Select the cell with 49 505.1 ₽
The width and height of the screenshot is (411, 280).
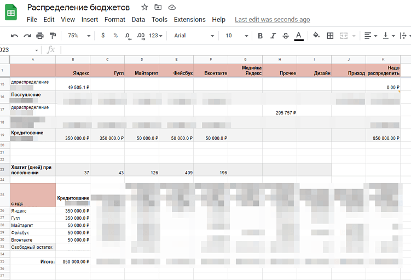point(73,84)
